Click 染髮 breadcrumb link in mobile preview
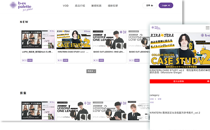The image size is (210, 130). click(x=159, y=99)
